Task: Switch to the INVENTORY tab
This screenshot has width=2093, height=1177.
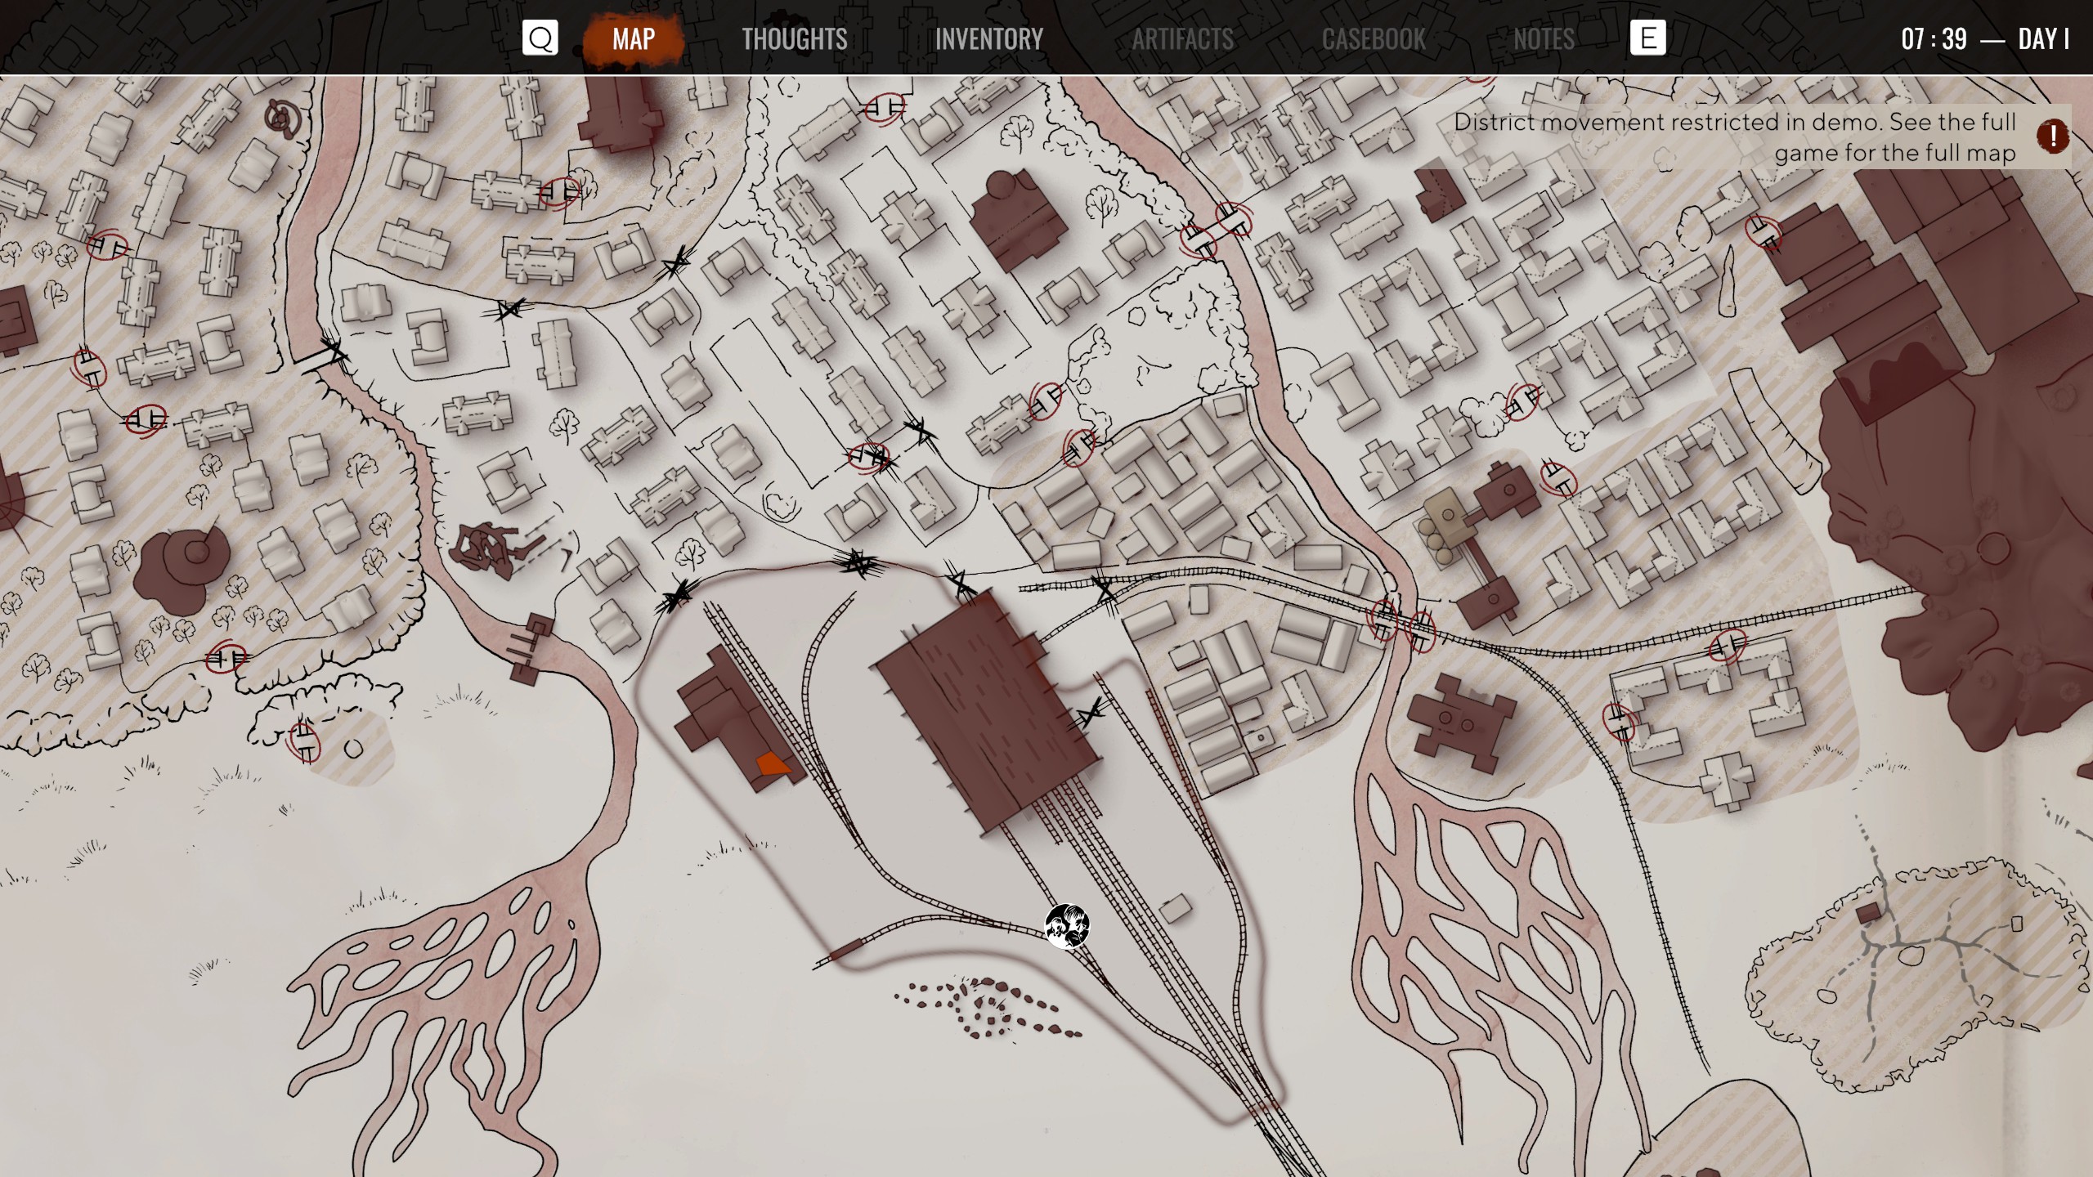Action: click(989, 38)
